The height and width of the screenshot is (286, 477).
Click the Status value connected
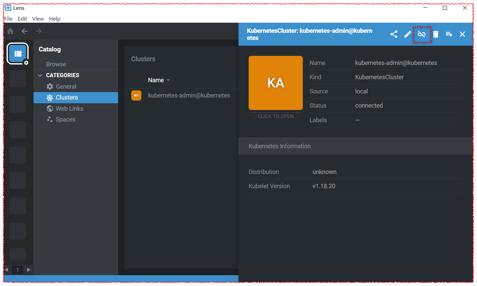tap(369, 106)
